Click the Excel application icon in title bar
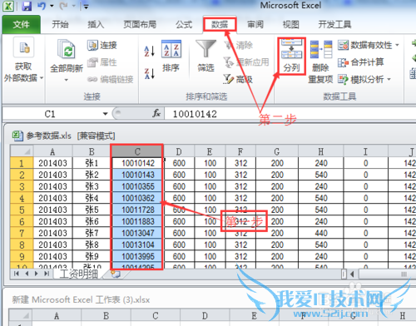The image size is (416, 326). [8, 6]
